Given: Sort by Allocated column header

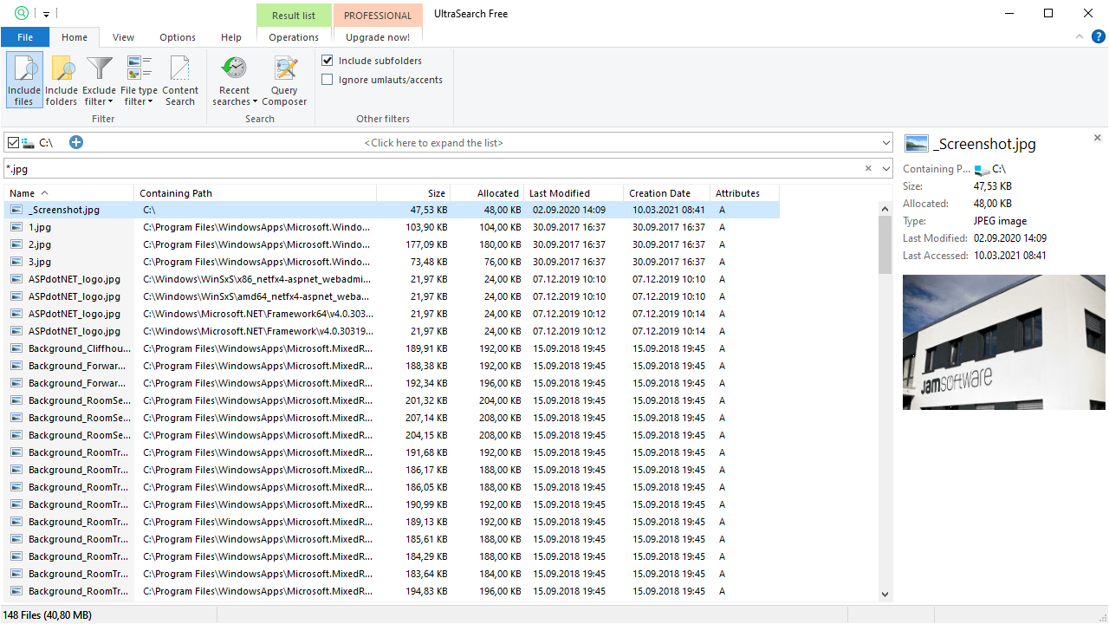Looking at the screenshot, I should point(487,193).
